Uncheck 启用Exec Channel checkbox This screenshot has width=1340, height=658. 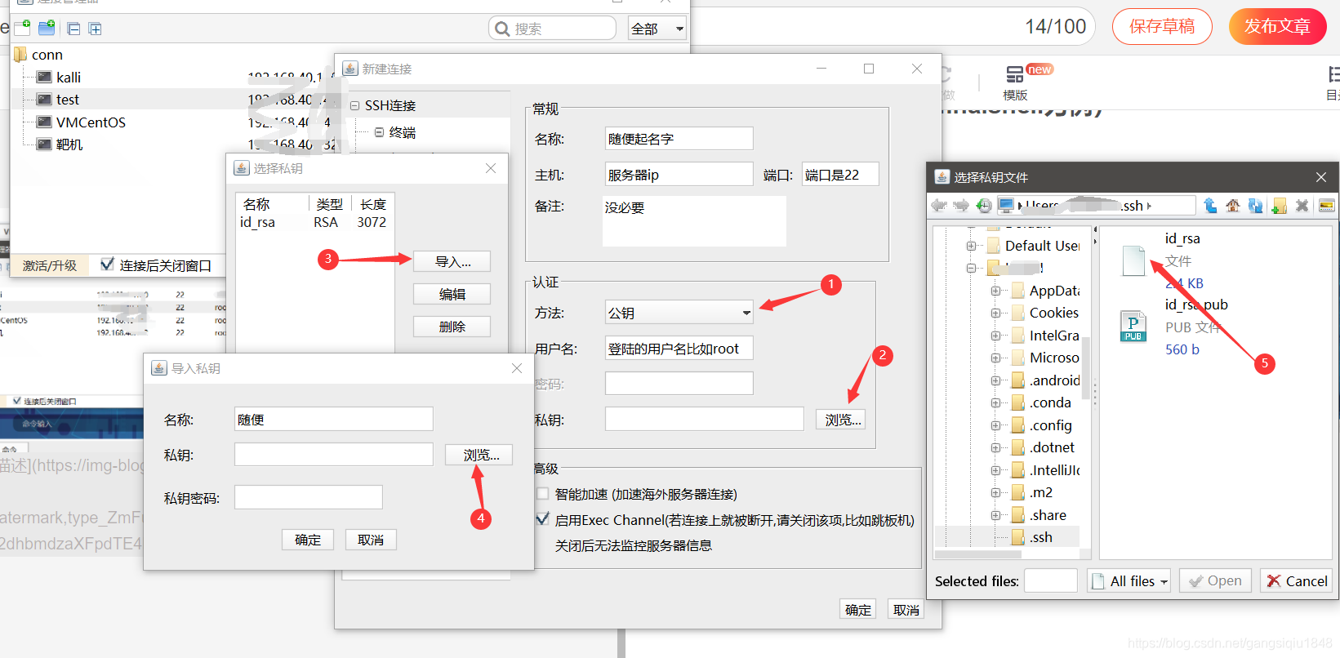pyautogui.click(x=542, y=519)
